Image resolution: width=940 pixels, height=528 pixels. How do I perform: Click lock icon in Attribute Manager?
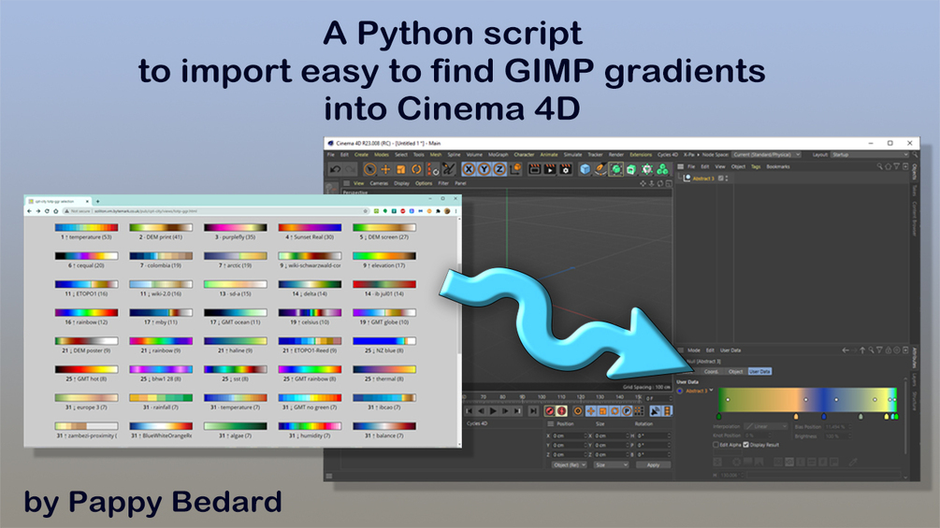889,350
